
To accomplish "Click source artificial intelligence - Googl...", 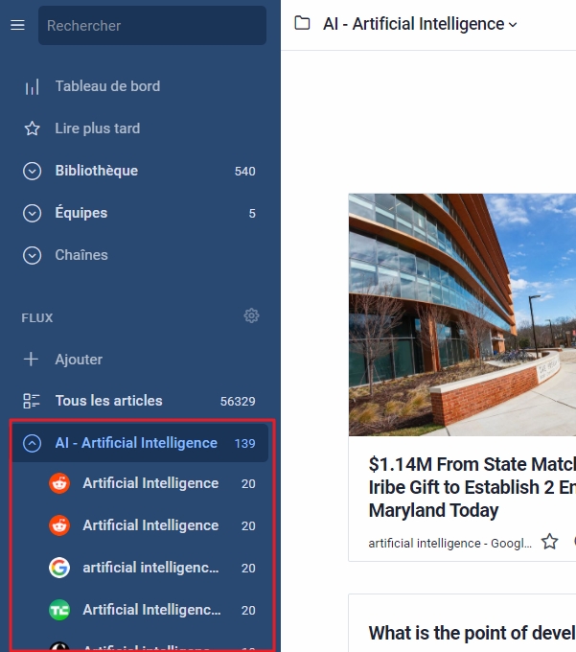I will [x=449, y=543].
